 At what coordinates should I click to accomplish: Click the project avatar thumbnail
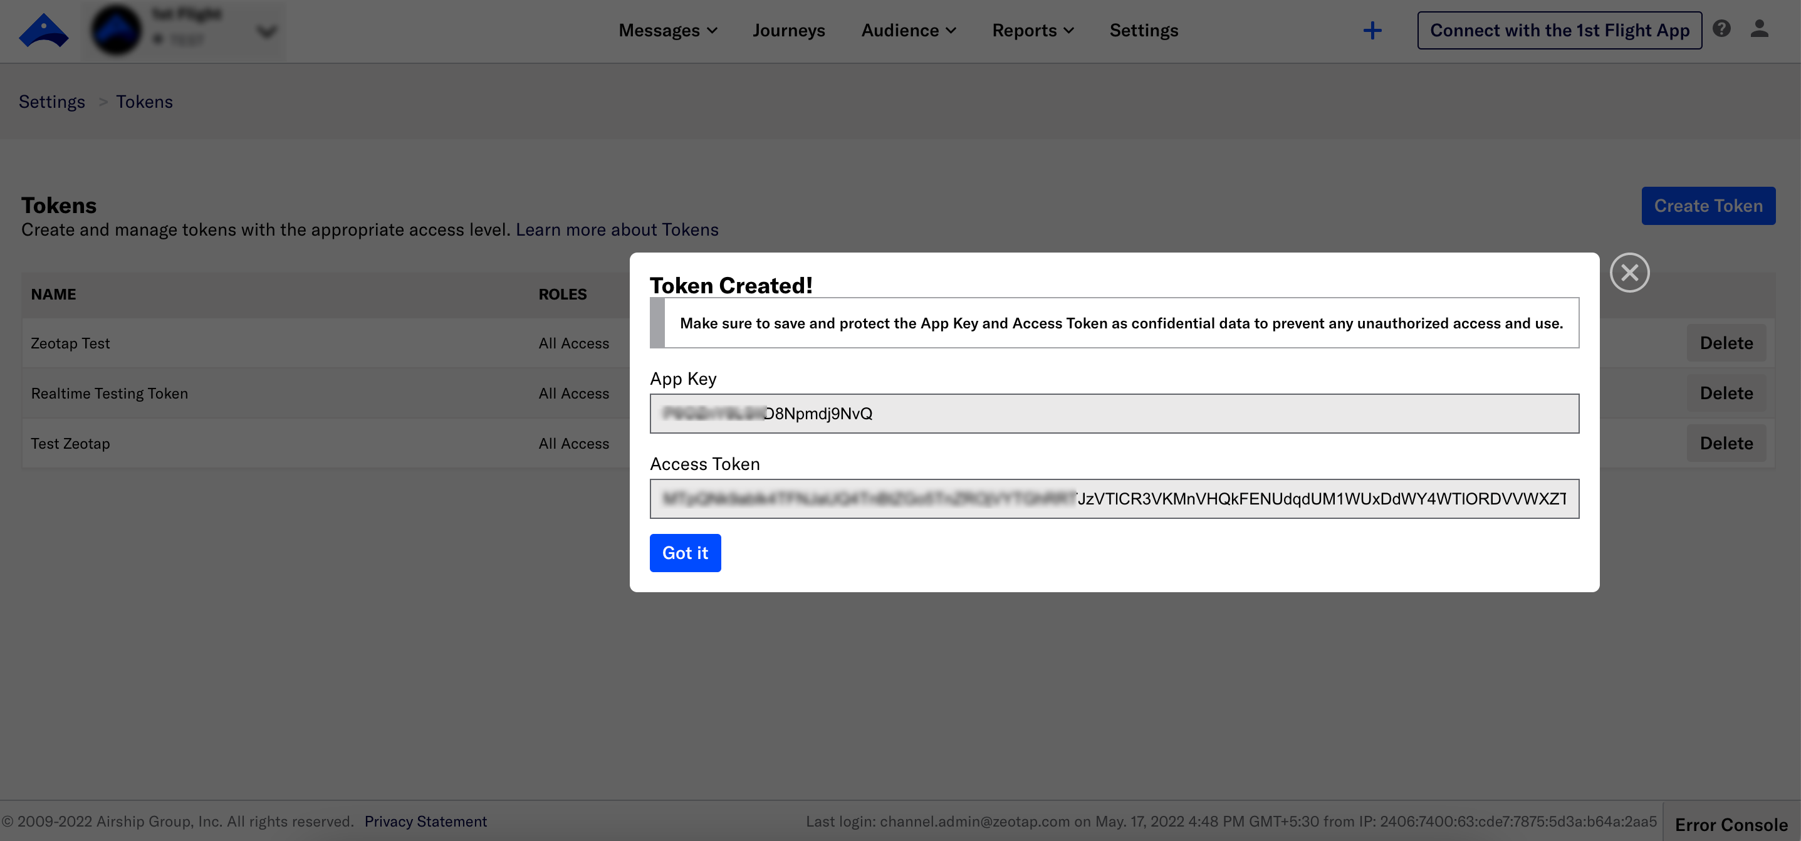116,30
